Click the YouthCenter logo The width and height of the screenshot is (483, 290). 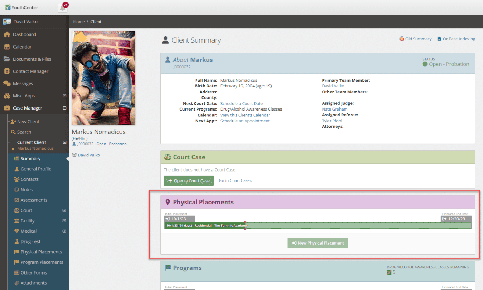click(21, 8)
